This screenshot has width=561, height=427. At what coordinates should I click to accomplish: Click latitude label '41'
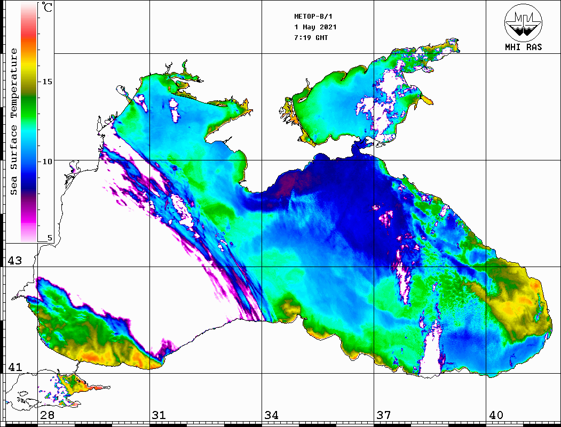[x=15, y=367]
